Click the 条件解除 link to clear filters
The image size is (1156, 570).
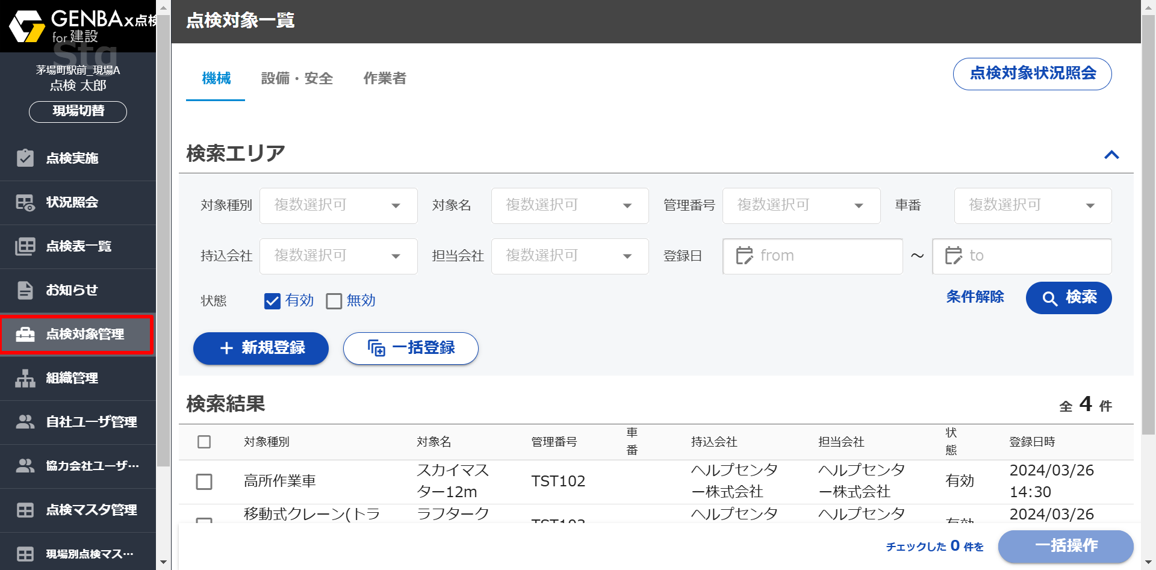pyautogui.click(x=975, y=297)
